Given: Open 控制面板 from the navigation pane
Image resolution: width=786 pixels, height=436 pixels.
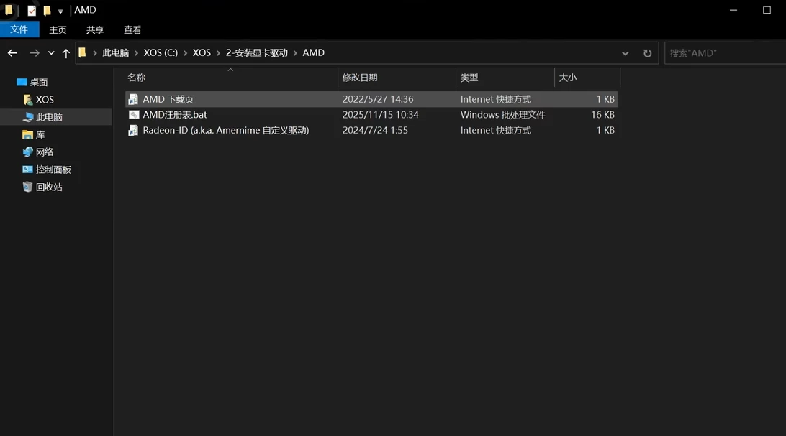Looking at the screenshot, I should pos(53,170).
